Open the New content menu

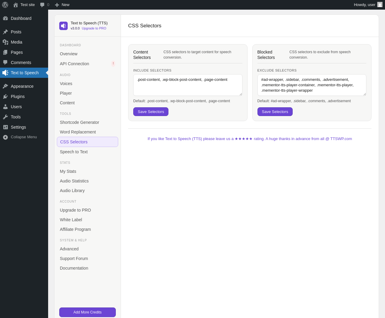62,5
